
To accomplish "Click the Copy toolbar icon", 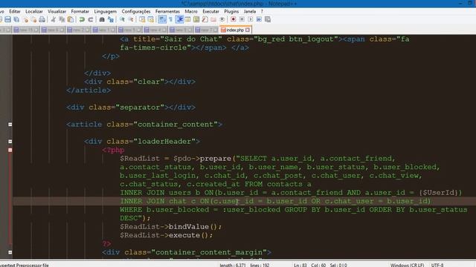I will tap(62, 19).
